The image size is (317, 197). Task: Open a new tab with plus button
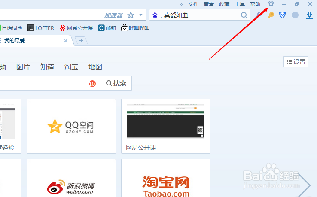[81, 40]
